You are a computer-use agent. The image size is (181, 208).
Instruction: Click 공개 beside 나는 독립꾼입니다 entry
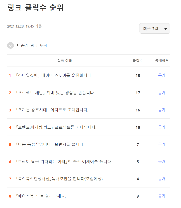161,144
